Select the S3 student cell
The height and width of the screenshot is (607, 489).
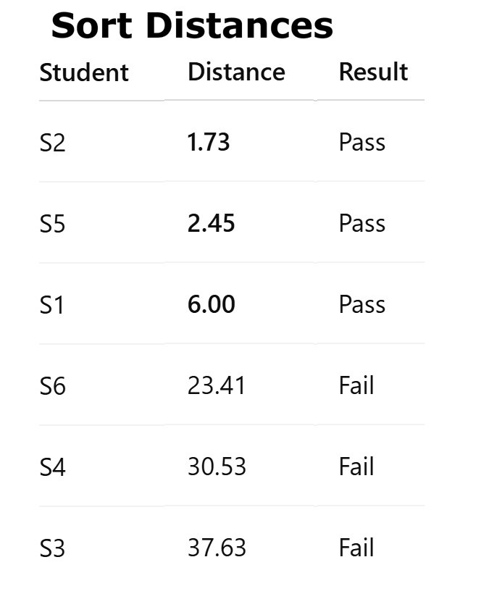[x=52, y=548]
